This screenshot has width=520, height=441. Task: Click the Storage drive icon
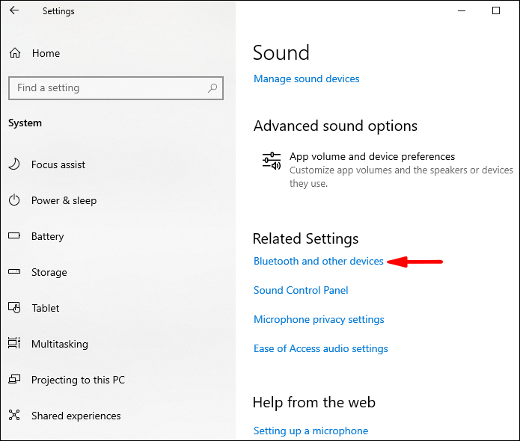(14, 272)
